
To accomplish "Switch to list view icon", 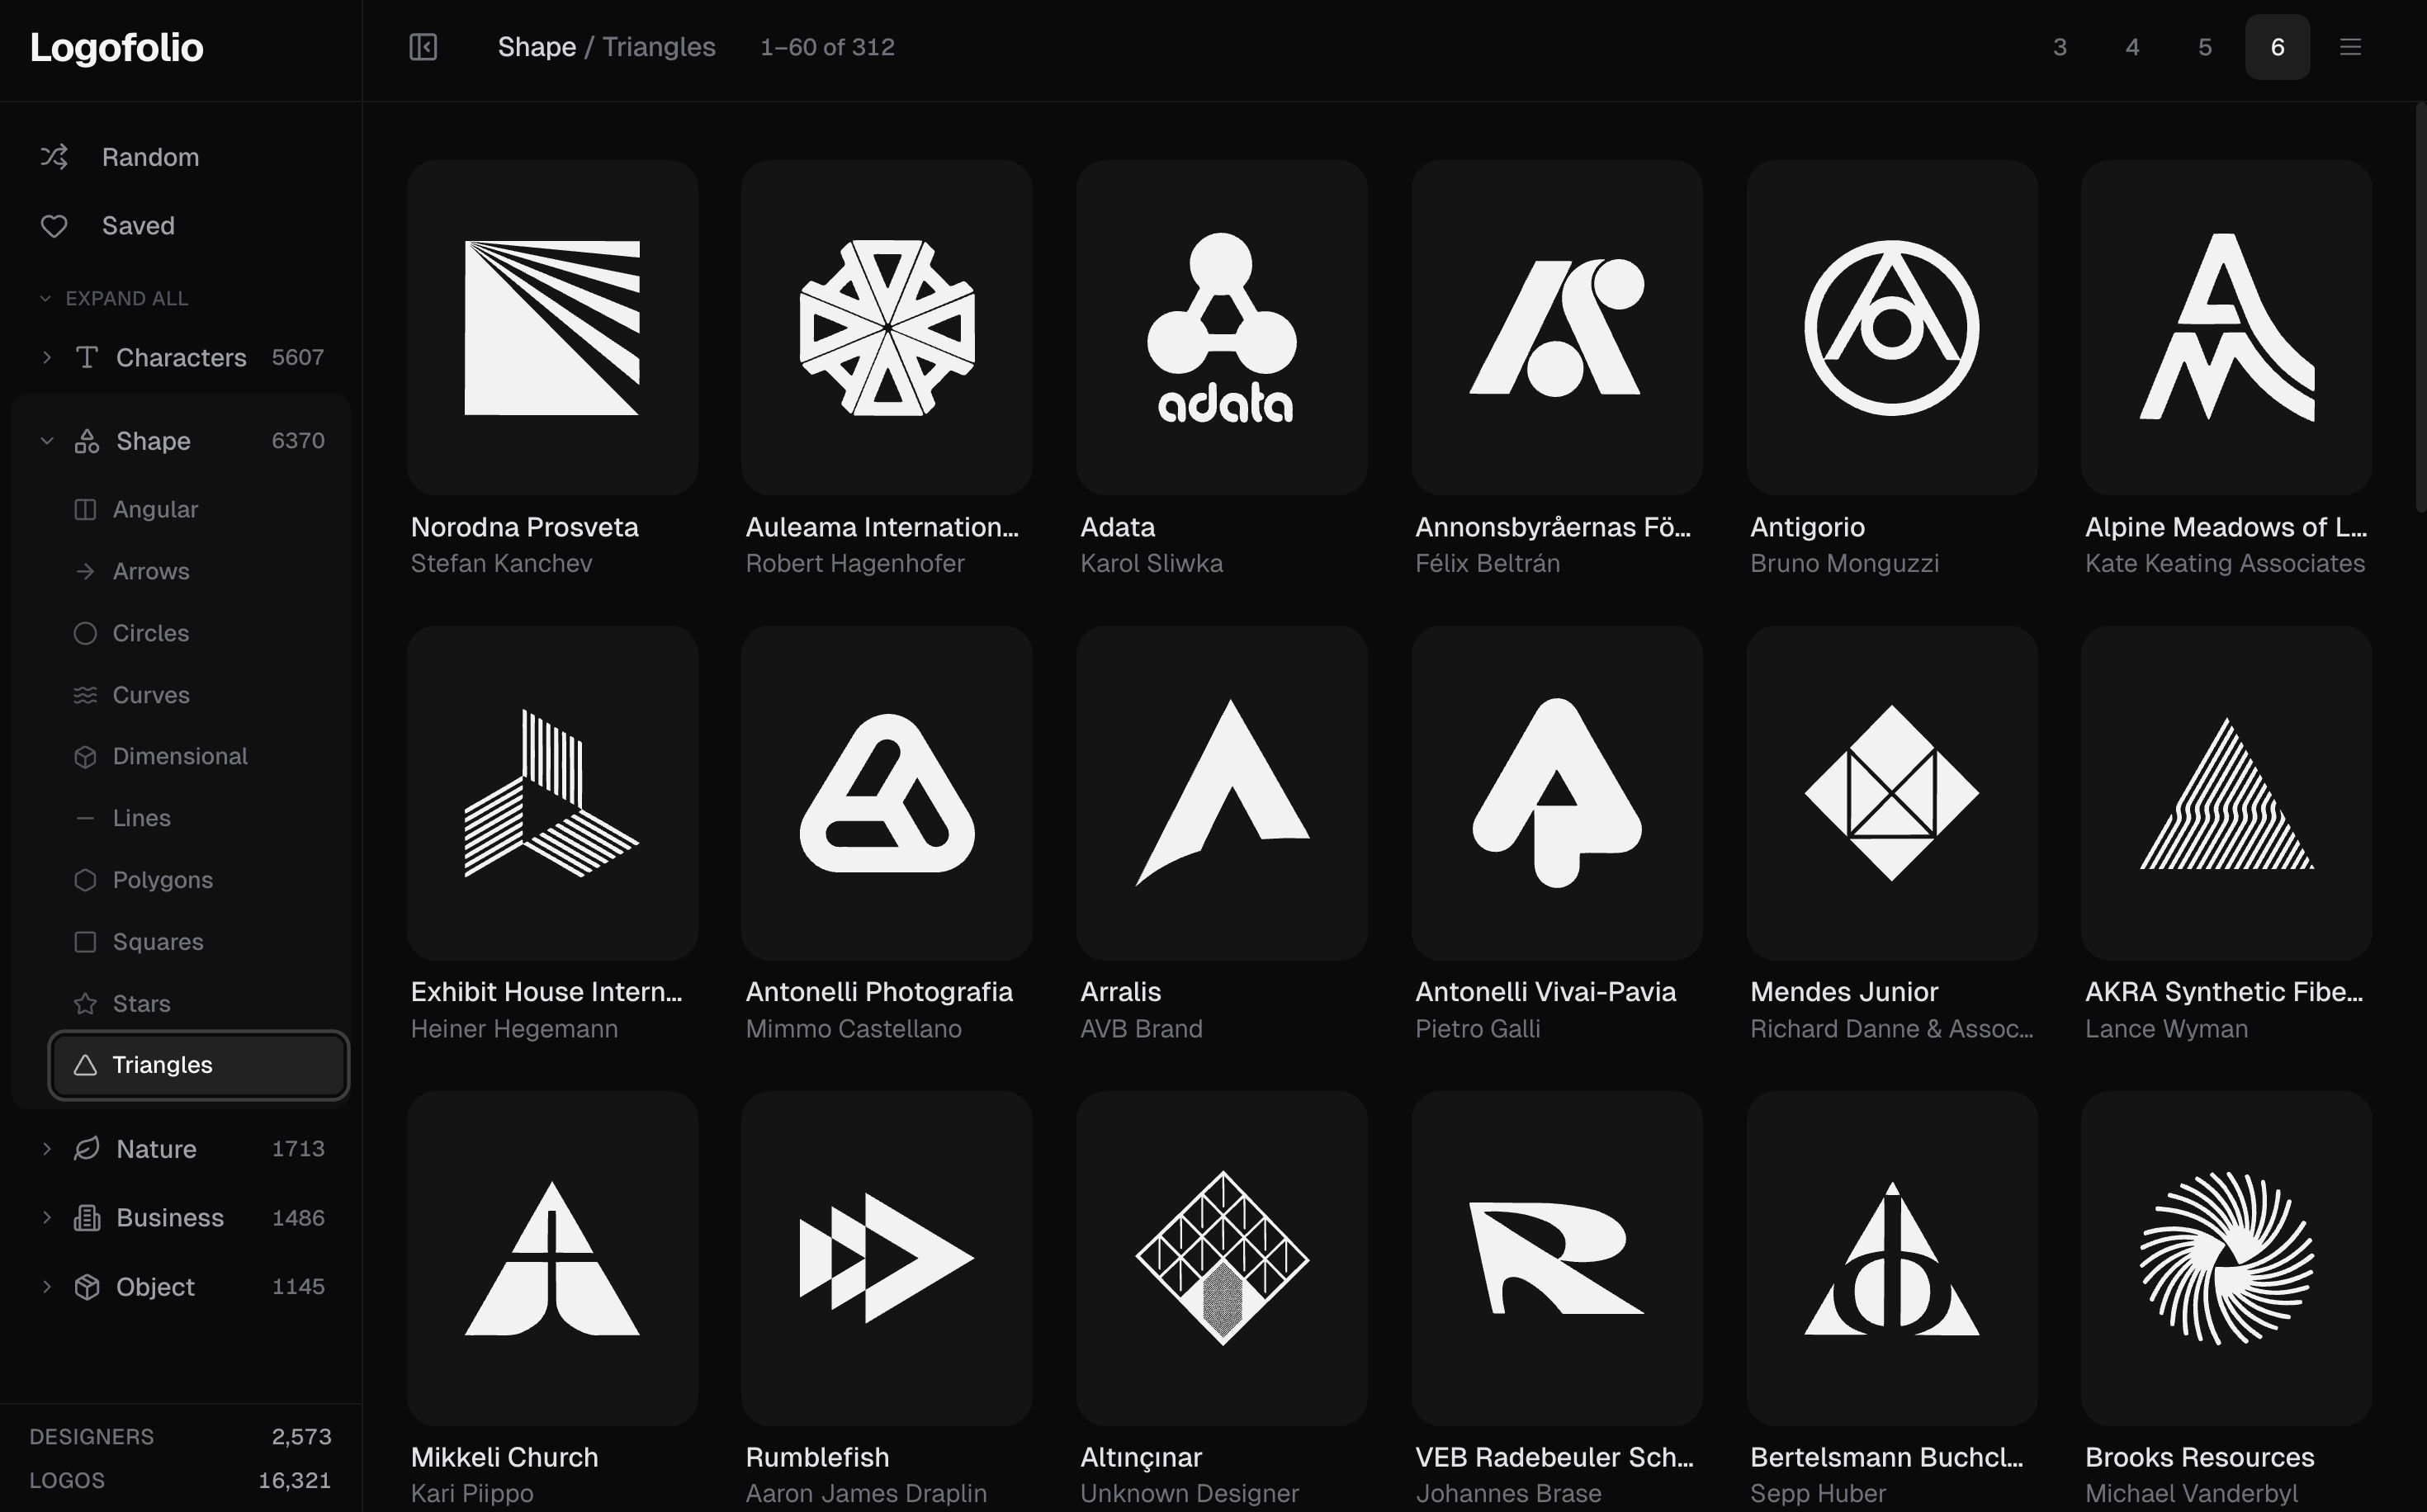I will click(x=2350, y=47).
